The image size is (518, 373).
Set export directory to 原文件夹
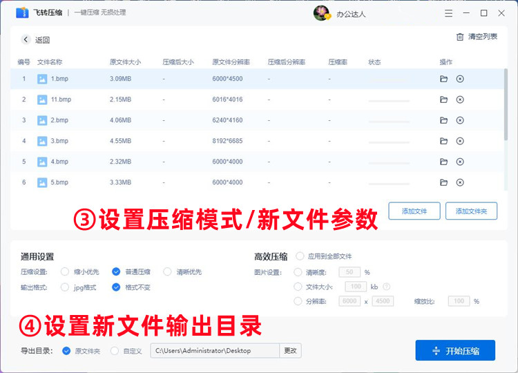(x=66, y=351)
